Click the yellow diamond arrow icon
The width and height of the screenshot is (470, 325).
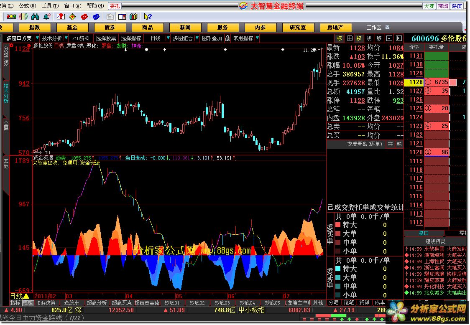point(72,16)
